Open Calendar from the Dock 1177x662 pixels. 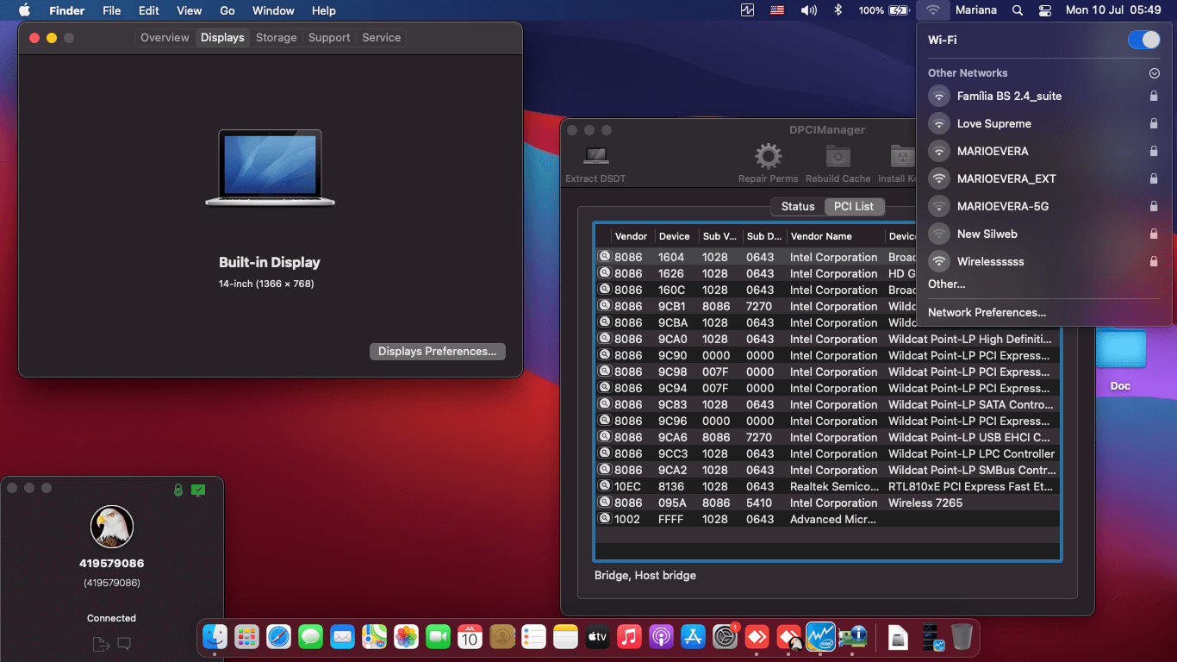[x=470, y=637]
